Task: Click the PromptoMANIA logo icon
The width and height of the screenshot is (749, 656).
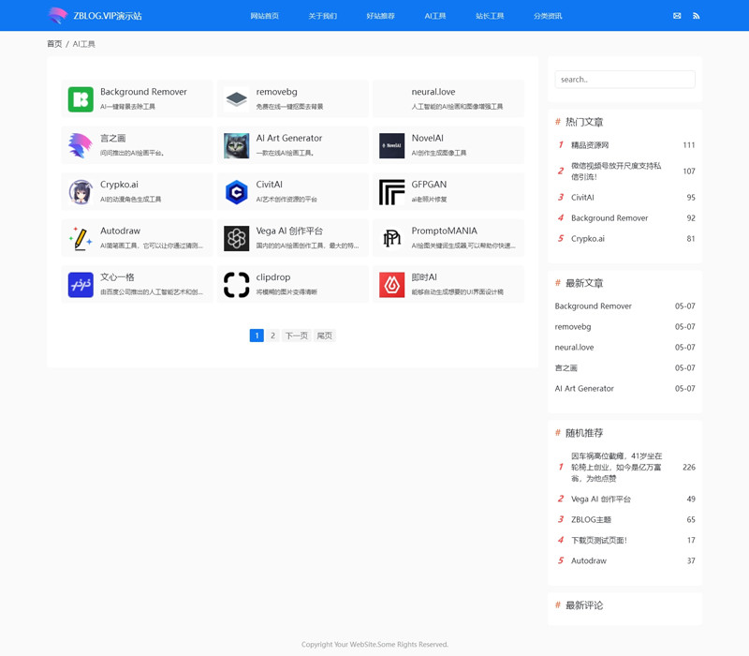Action: tap(391, 239)
